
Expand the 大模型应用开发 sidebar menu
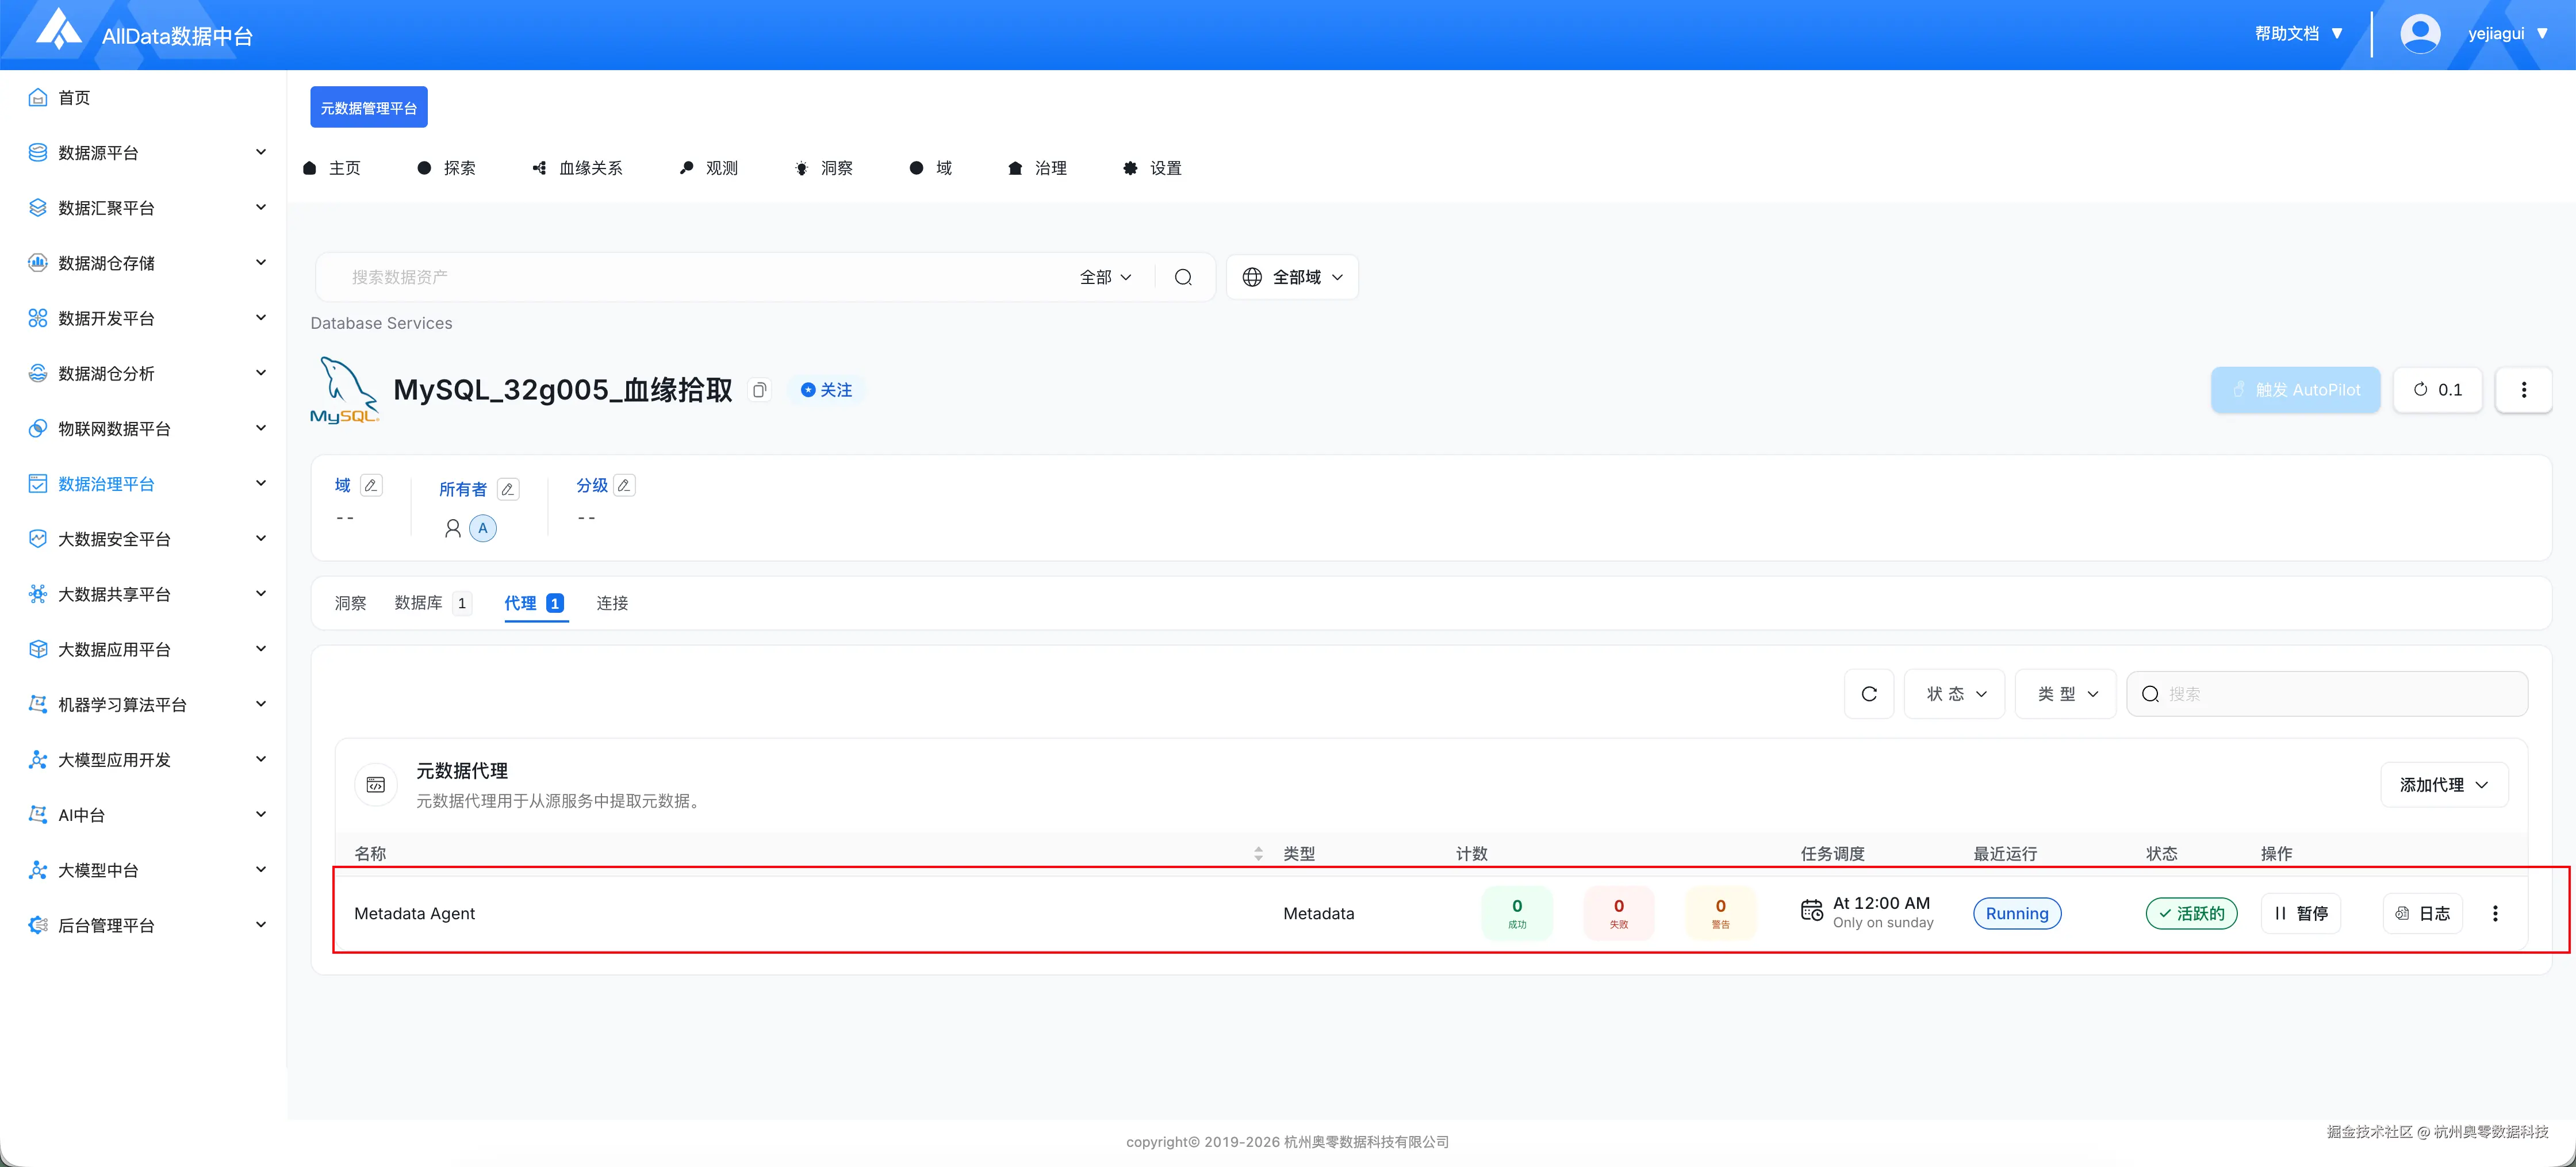261,759
